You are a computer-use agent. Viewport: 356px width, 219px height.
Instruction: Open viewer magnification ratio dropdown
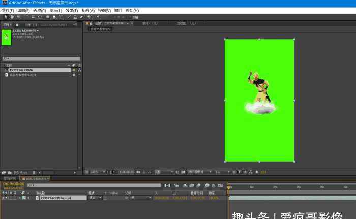[98, 172]
